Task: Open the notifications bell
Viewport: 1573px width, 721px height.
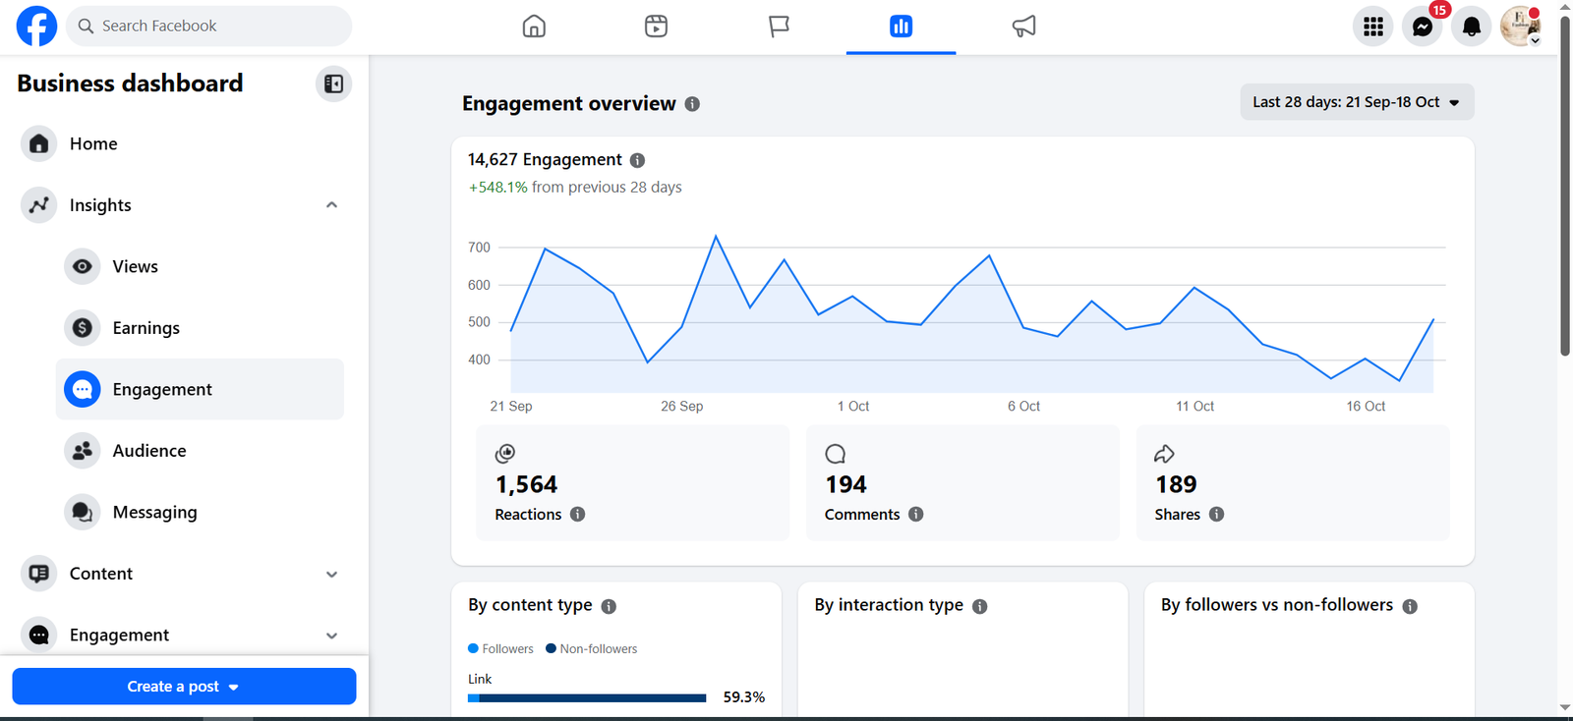Action: (x=1472, y=27)
